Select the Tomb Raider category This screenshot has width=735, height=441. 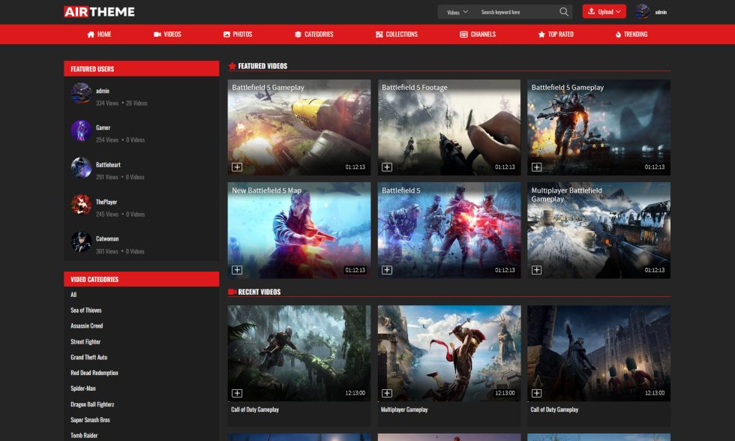coord(84,436)
